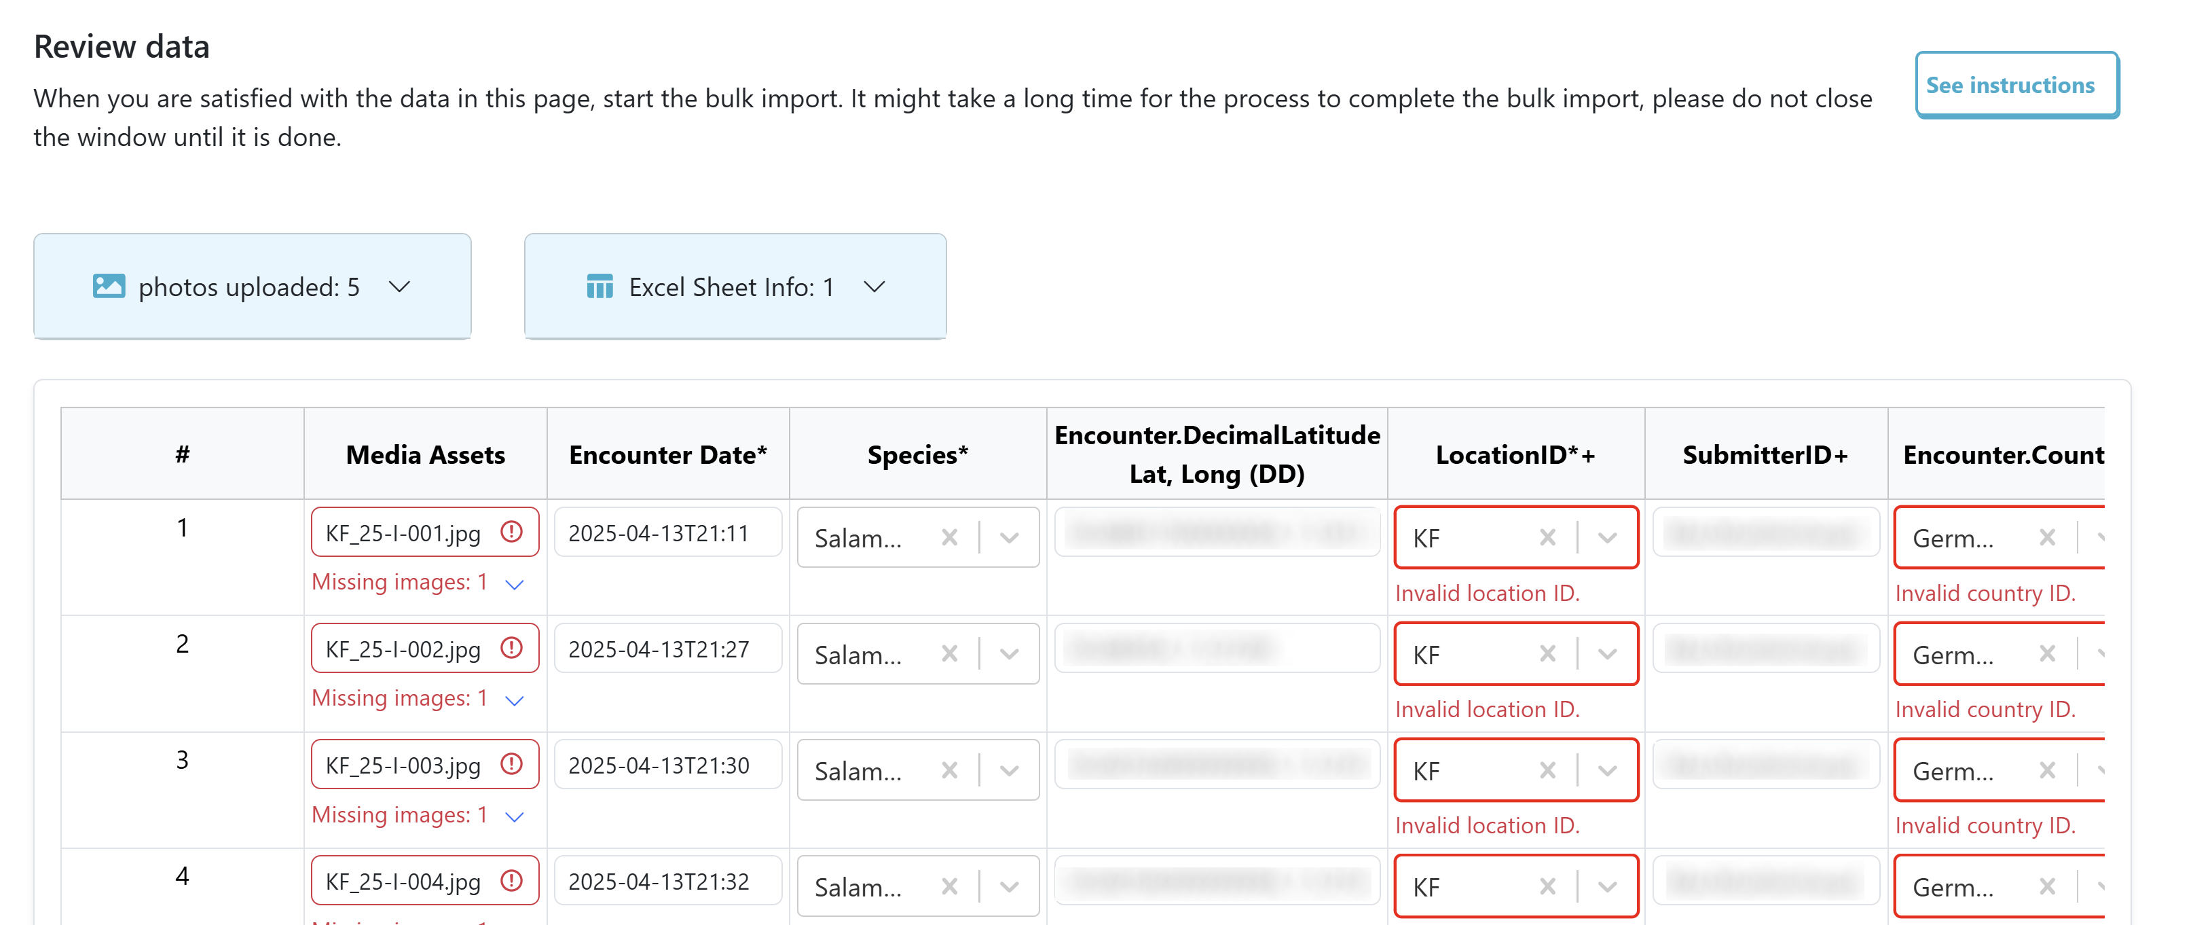Open the LocationID dropdown in row 2
This screenshot has width=2193, height=925.
1607,654
